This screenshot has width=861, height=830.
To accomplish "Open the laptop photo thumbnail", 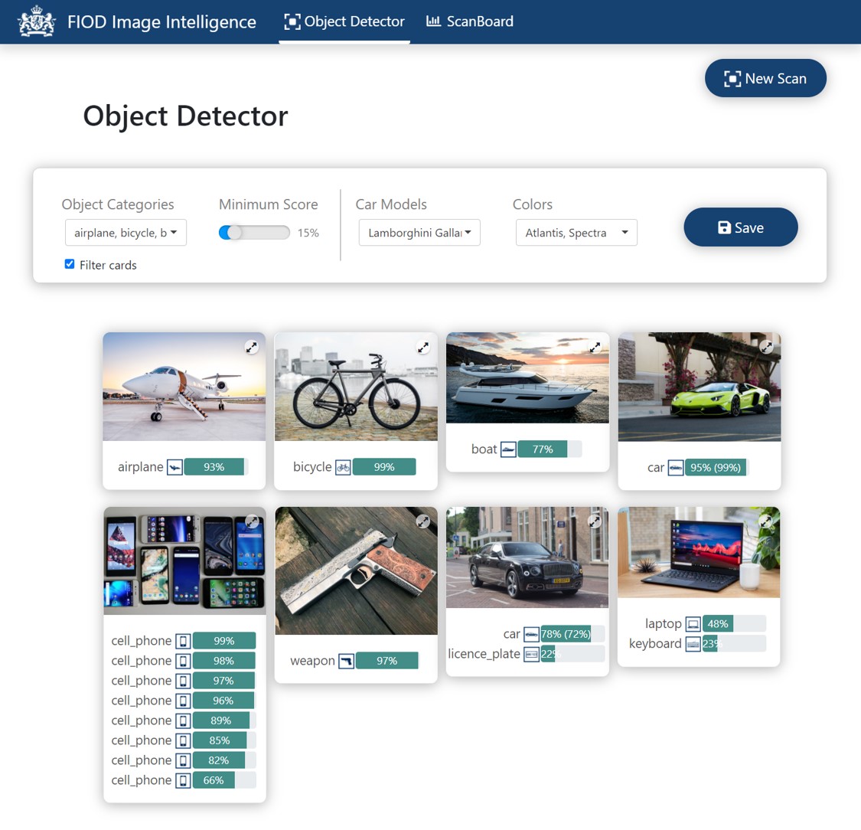I will (x=699, y=552).
